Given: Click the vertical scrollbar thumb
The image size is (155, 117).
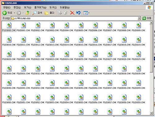Looking at the screenshot, I should click(x=151, y=48).
